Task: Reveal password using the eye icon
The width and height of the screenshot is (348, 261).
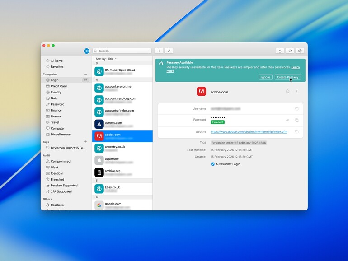Action: pos(287,120)
